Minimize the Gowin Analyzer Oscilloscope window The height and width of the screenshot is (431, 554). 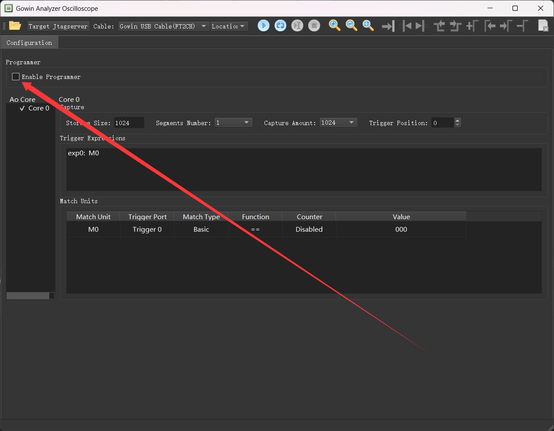click(x=490, y=8)
